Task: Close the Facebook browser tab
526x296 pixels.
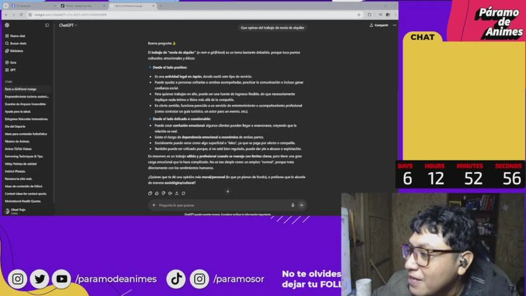Action: pyautogui.click(x=55, y=6)
